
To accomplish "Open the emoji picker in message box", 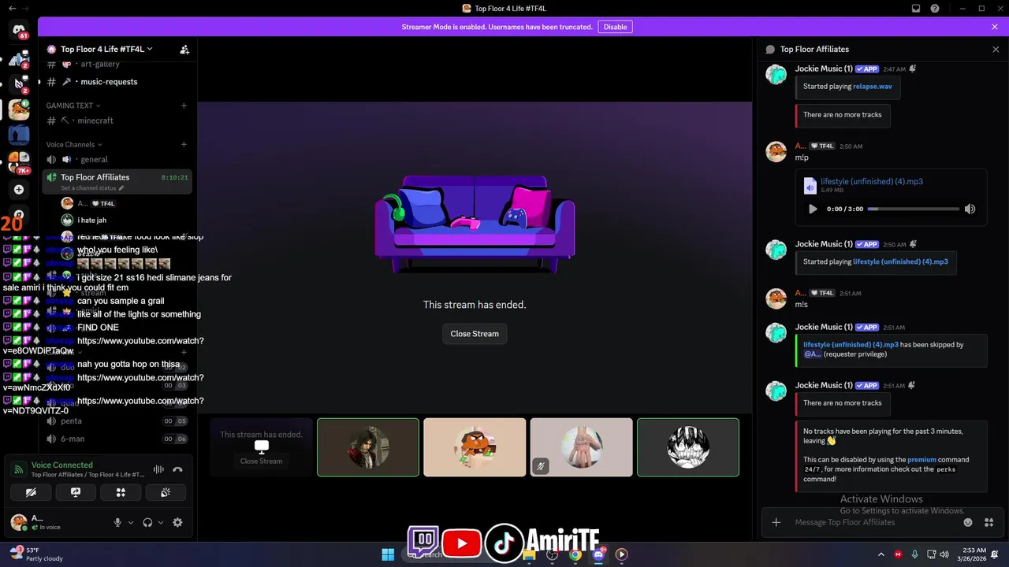I will (968, 522).
